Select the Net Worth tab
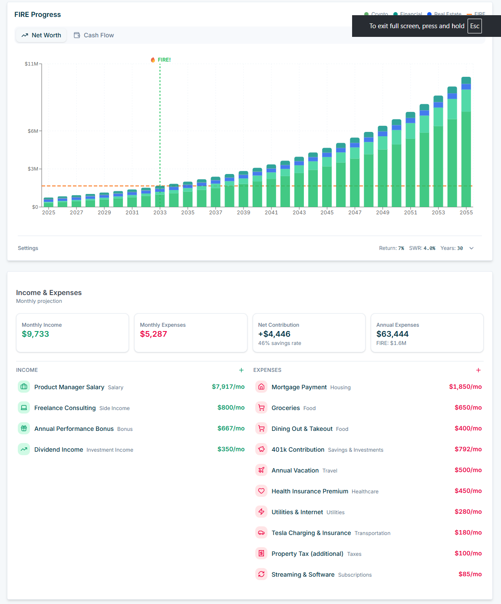The width and height of the screenshot is (501, 604). tap(41, 35)
